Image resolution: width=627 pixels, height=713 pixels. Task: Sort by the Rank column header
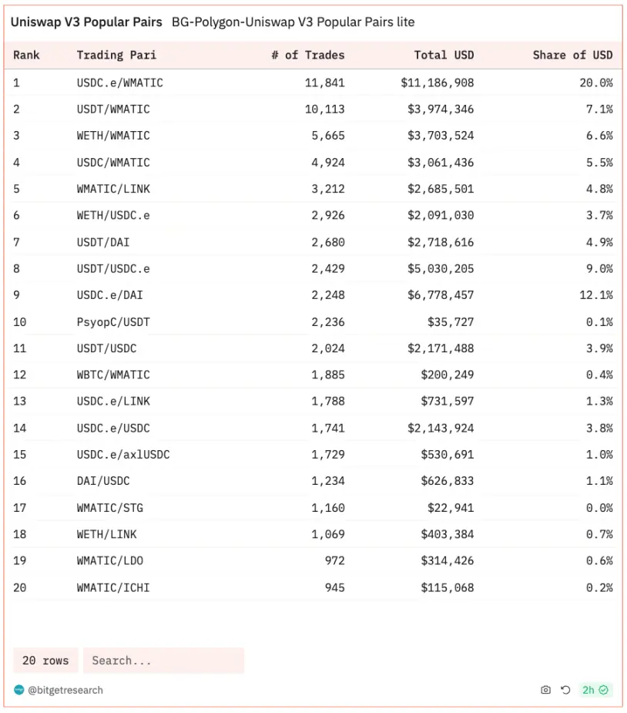click(27, 55)
